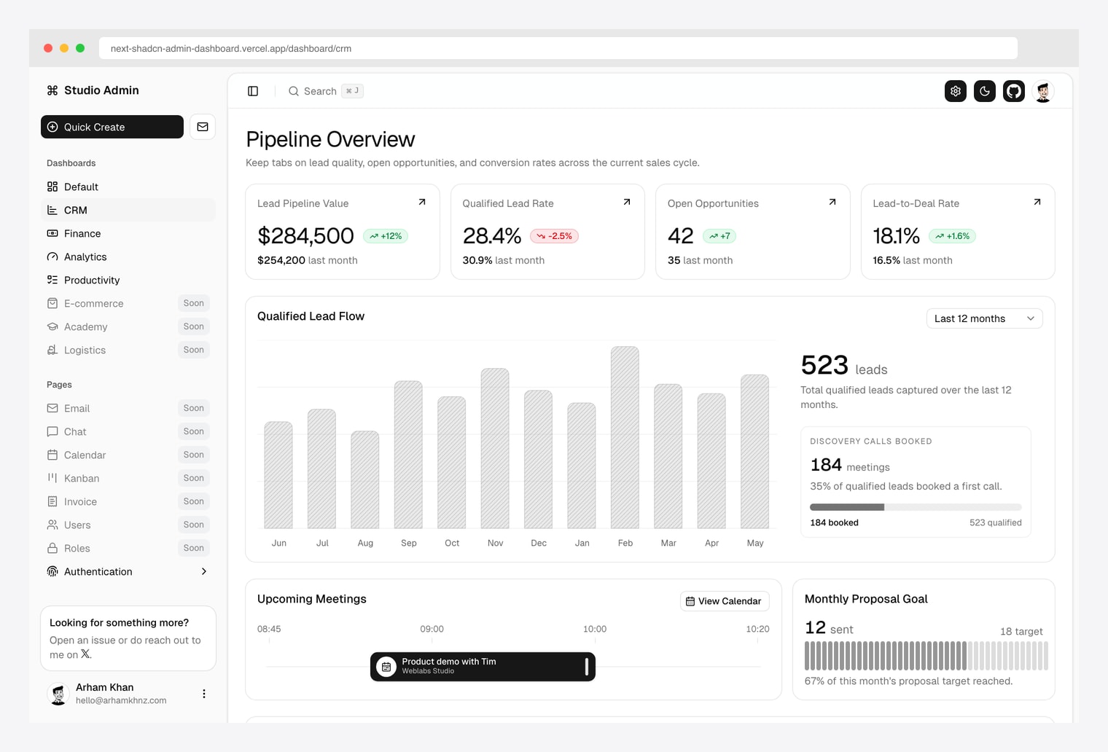Click the Users page entry
Screen dimensions: 1108x752
128,525
